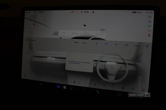166x110 pixels.
Task: Switch to the Front climate tab
Action: coord(76,43)
